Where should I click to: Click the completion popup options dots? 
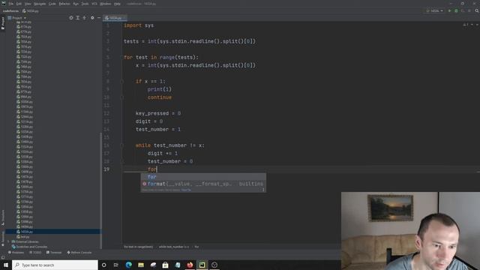tap(263, 190)
